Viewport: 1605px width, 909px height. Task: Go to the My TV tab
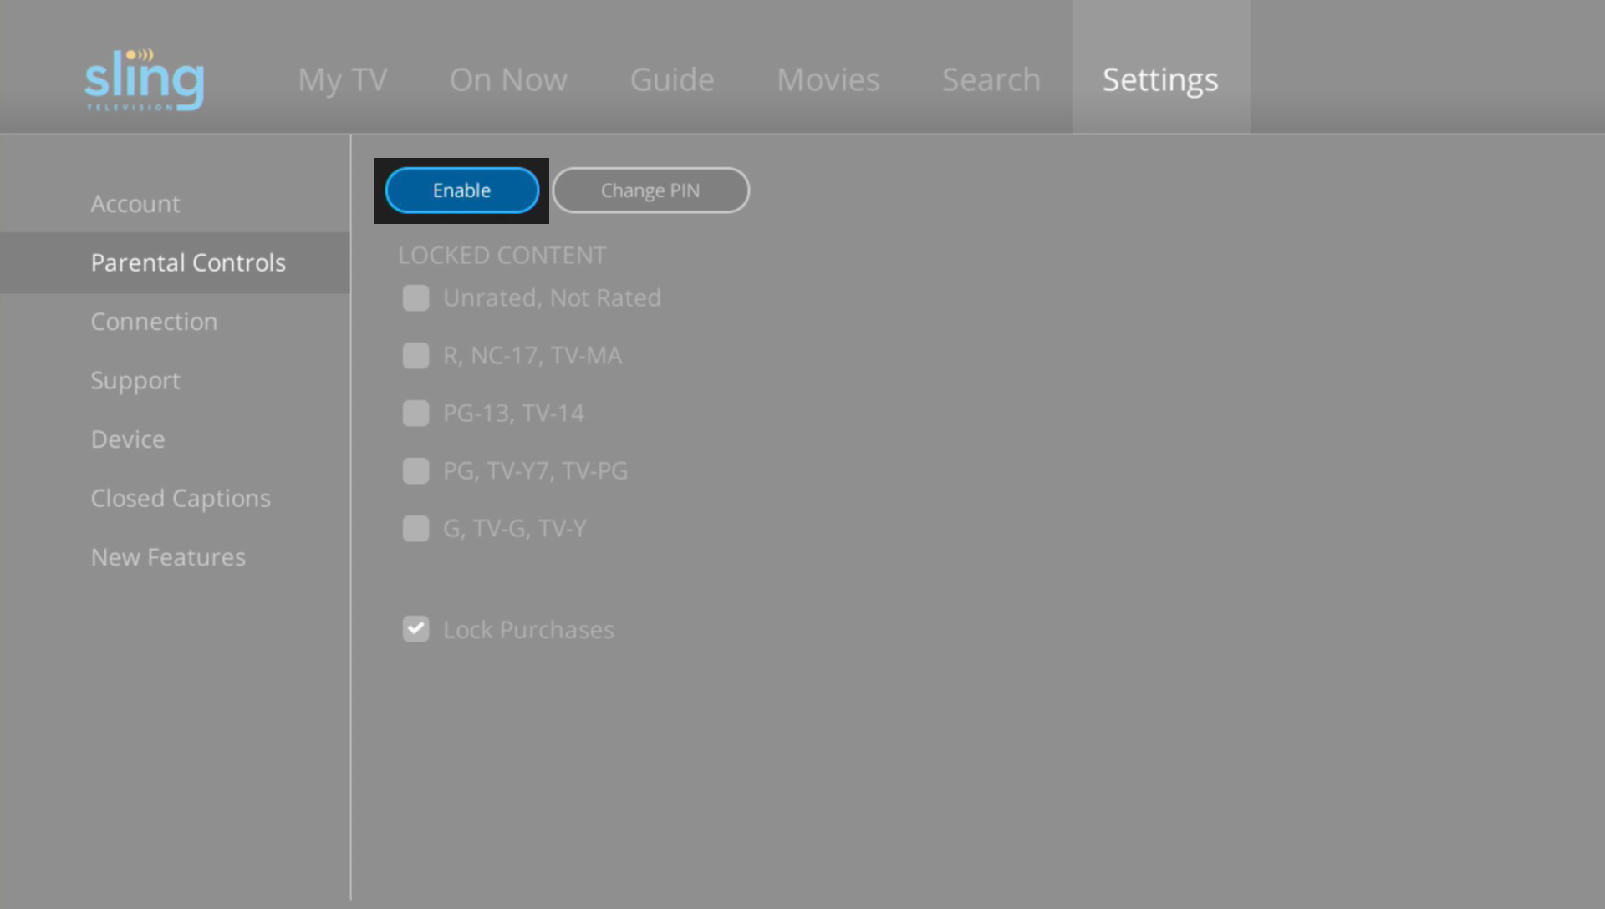(x=343, y=80)
